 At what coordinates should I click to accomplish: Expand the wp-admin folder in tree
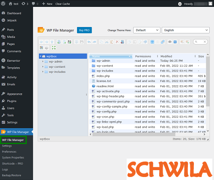(43, 61)
